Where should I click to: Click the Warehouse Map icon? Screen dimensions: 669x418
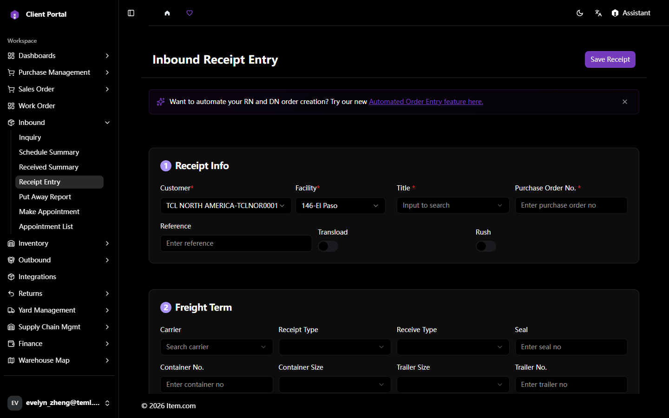click(x=11, y=360)
